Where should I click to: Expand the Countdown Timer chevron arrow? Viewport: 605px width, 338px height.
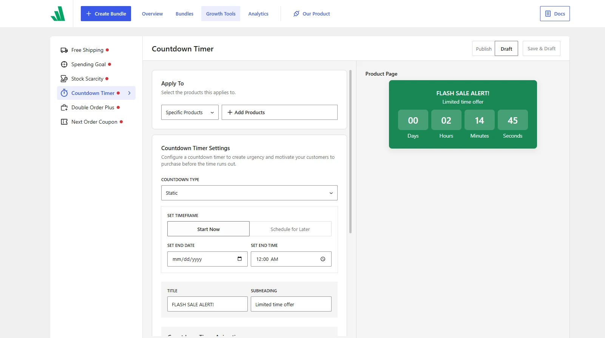coord(129,93)
